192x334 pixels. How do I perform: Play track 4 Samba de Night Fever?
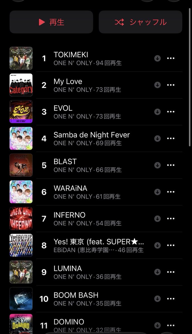(96, 138)
